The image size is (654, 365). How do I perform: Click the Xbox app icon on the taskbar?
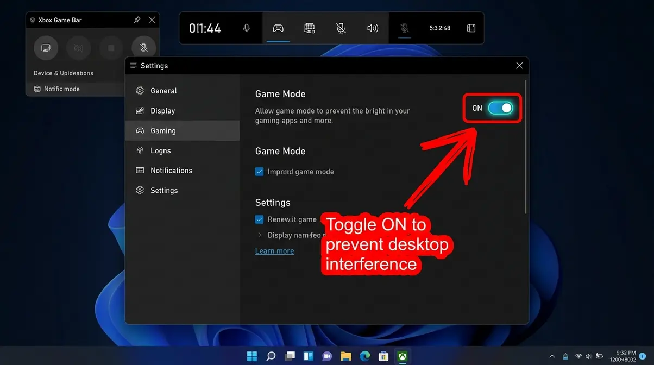[x=403, y=356]
